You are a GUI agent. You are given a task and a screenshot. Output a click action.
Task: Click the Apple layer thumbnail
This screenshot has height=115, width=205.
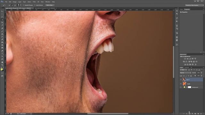point(184,84)
